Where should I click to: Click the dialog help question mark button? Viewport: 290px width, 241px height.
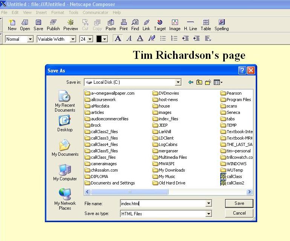(x=242, y=71)
